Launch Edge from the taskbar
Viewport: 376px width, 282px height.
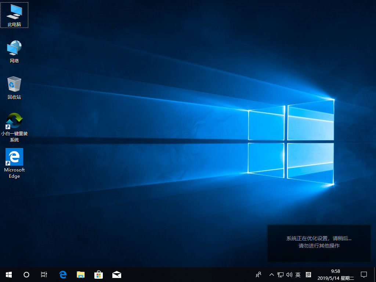(62, 274)
